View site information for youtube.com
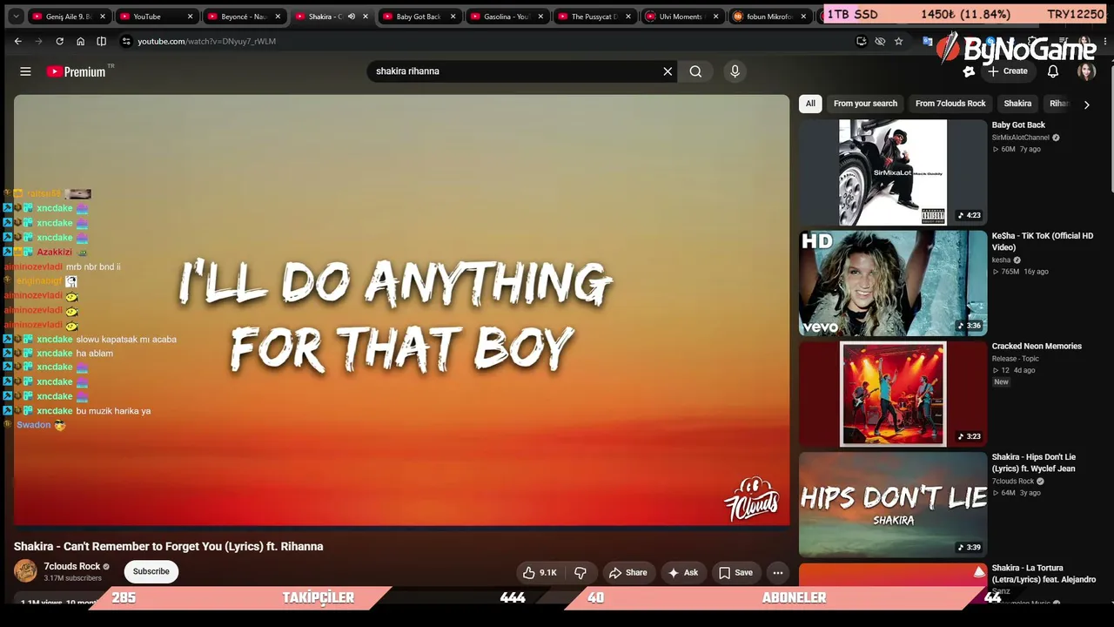This screenshot has width=1114, height=627. (x=126, y=41)
